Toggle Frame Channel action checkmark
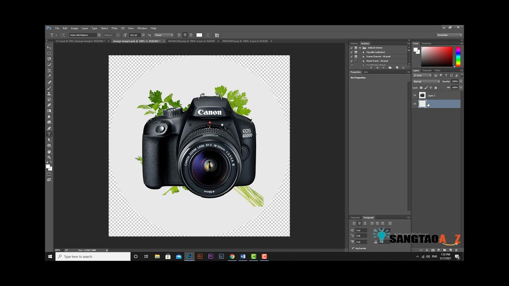Viewport: 509px width, 286px height. (352, 56)
